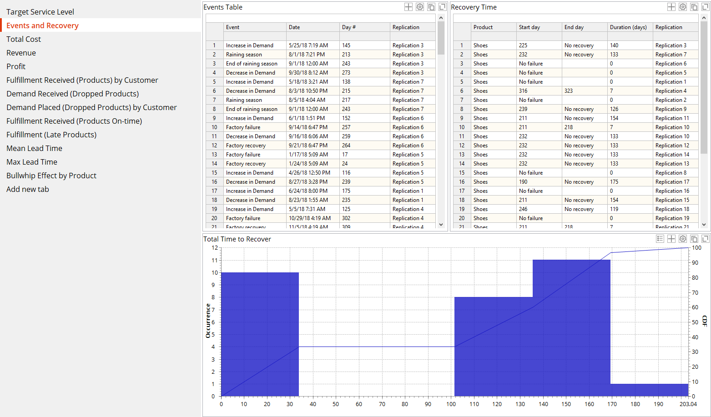
Task: Copy the Total Time to Recover chart
Action: 694,238
